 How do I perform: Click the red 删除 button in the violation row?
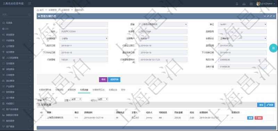259,118
